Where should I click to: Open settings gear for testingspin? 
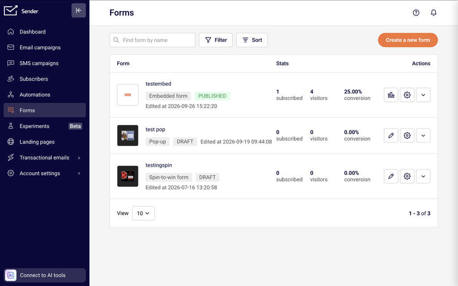tap(407, 176)
